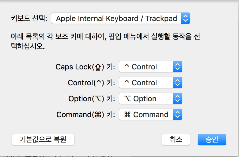Confirm with the blue 승인 button
The height and width of the screenshot is (157, 239).
212,139
